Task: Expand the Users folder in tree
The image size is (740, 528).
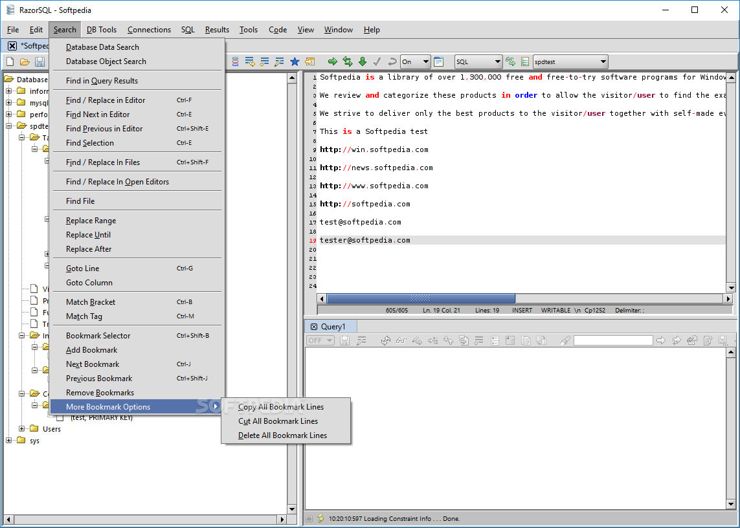Action: tap(23, 429)
